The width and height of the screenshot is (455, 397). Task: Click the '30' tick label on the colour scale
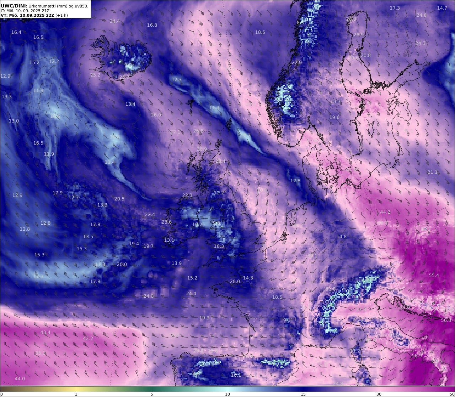379,394
